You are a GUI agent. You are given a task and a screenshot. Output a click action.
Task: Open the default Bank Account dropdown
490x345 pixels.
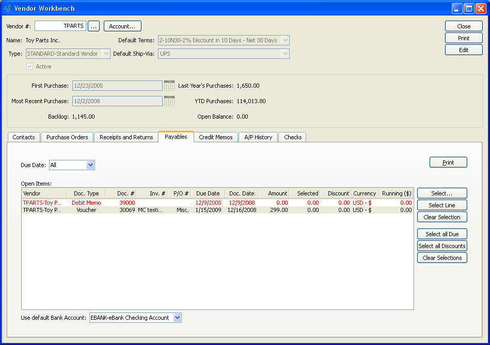[177, 318]
